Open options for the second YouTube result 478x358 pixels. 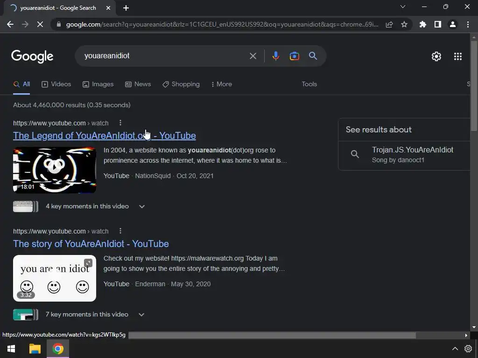point(120,231)
